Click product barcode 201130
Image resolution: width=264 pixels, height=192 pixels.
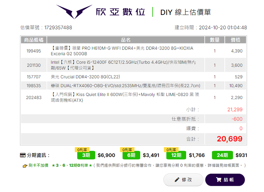34,65
